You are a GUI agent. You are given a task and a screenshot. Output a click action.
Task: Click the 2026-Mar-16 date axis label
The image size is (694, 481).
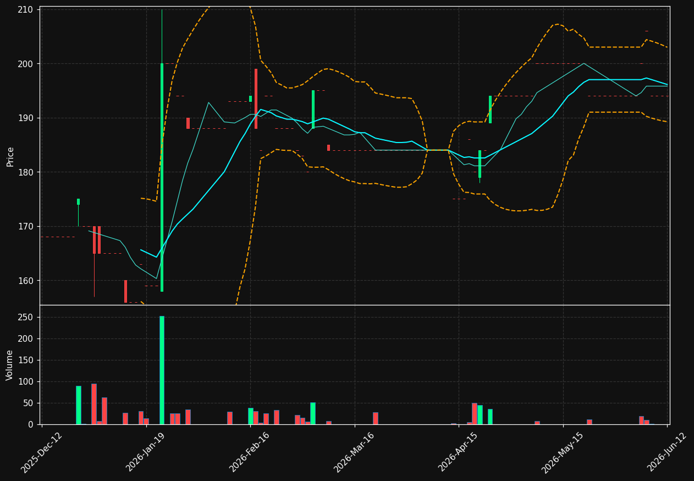tap(354, 452)
